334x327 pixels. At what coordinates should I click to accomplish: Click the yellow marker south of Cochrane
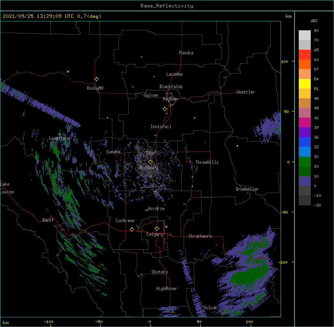click(132, 229)
